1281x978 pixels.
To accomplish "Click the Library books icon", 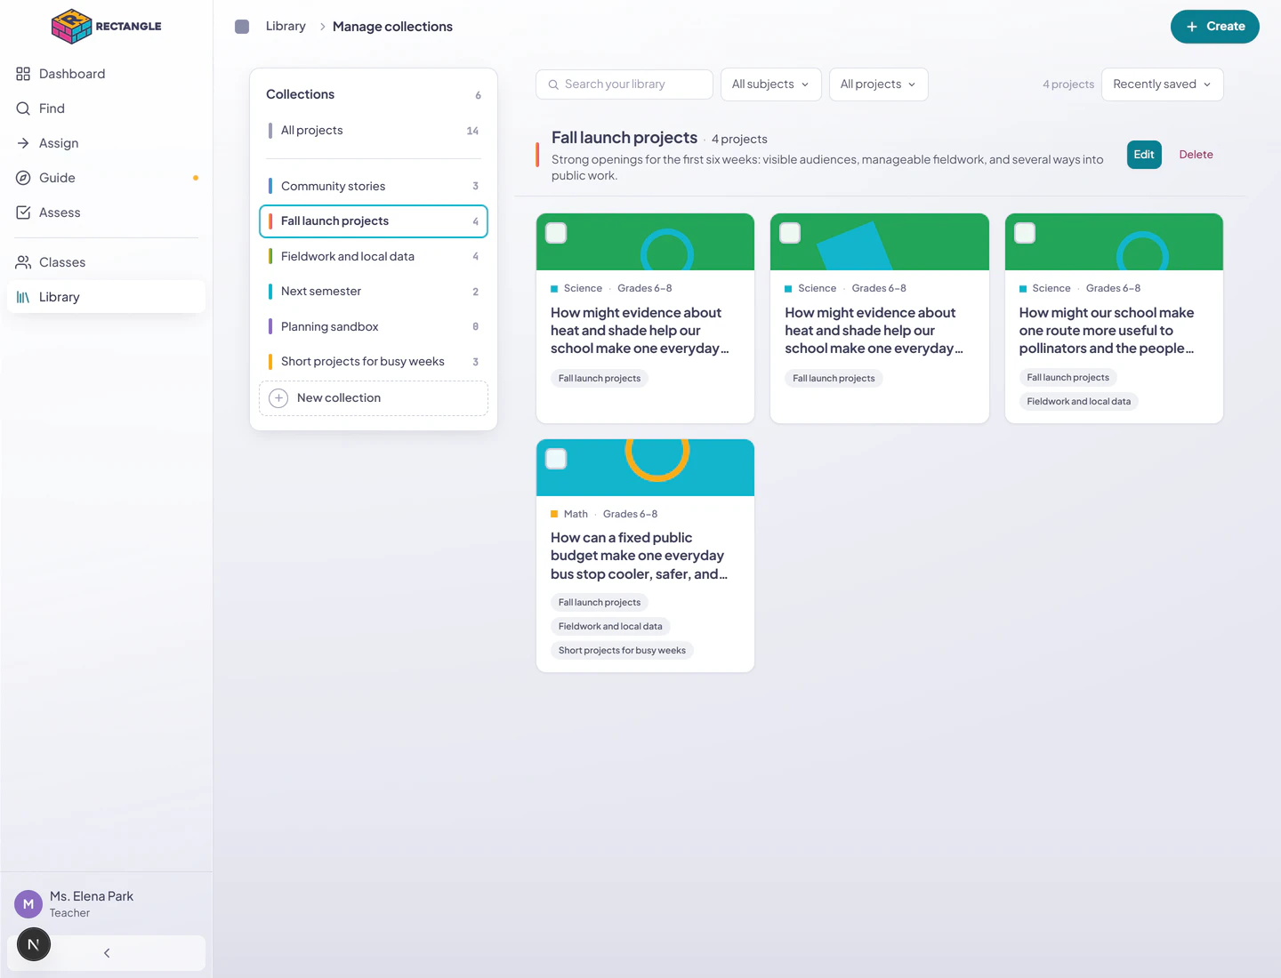I will coord(23,297).
